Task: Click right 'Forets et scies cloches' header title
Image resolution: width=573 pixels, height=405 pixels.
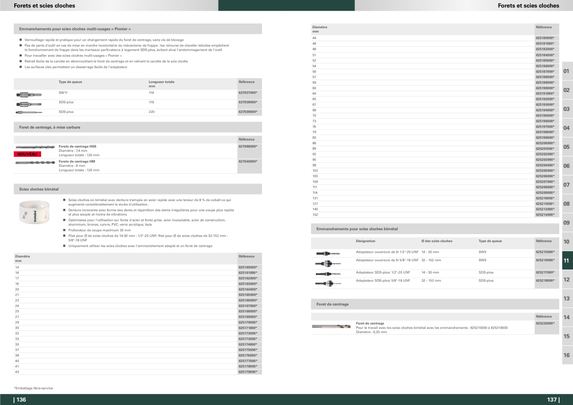Action: (528, 6)
